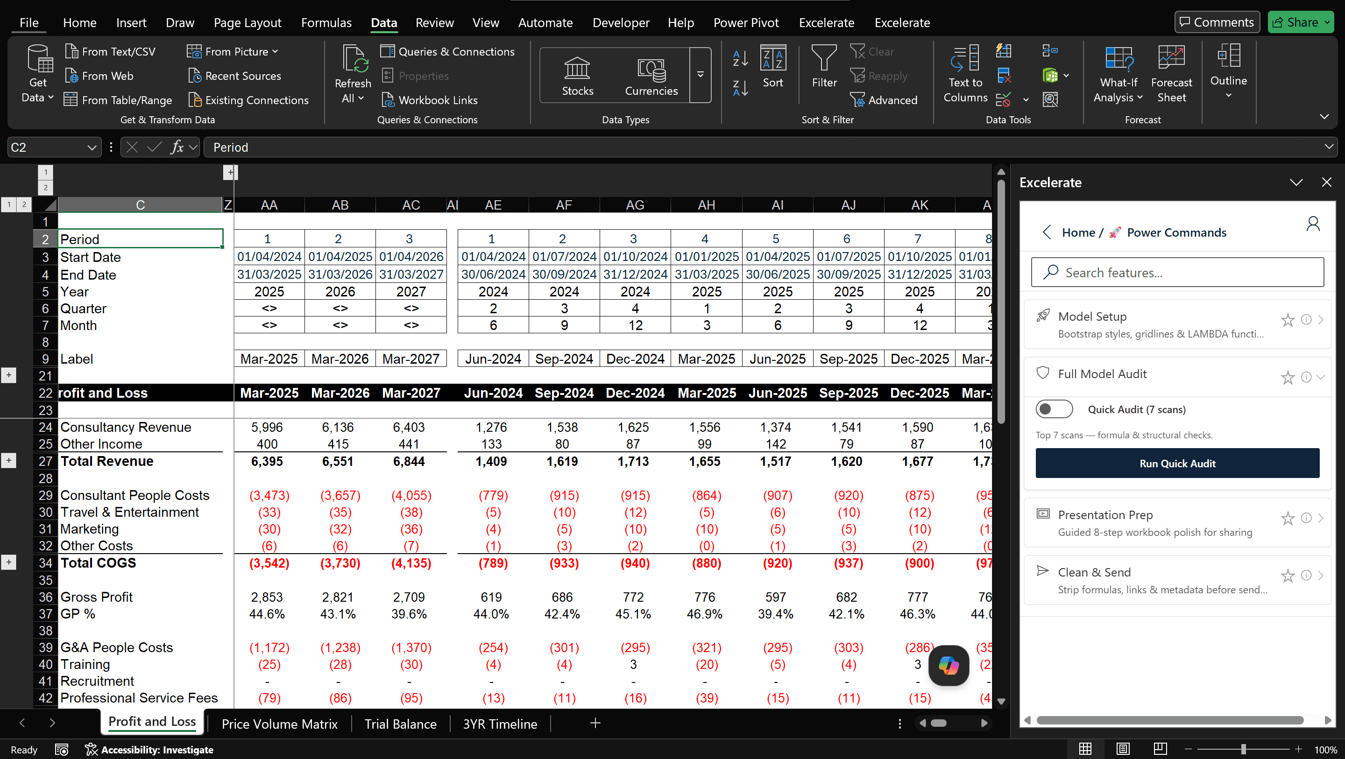1345x759 pixels.
Task: Open Data Validation
Action: click(x=1004, y=99)
